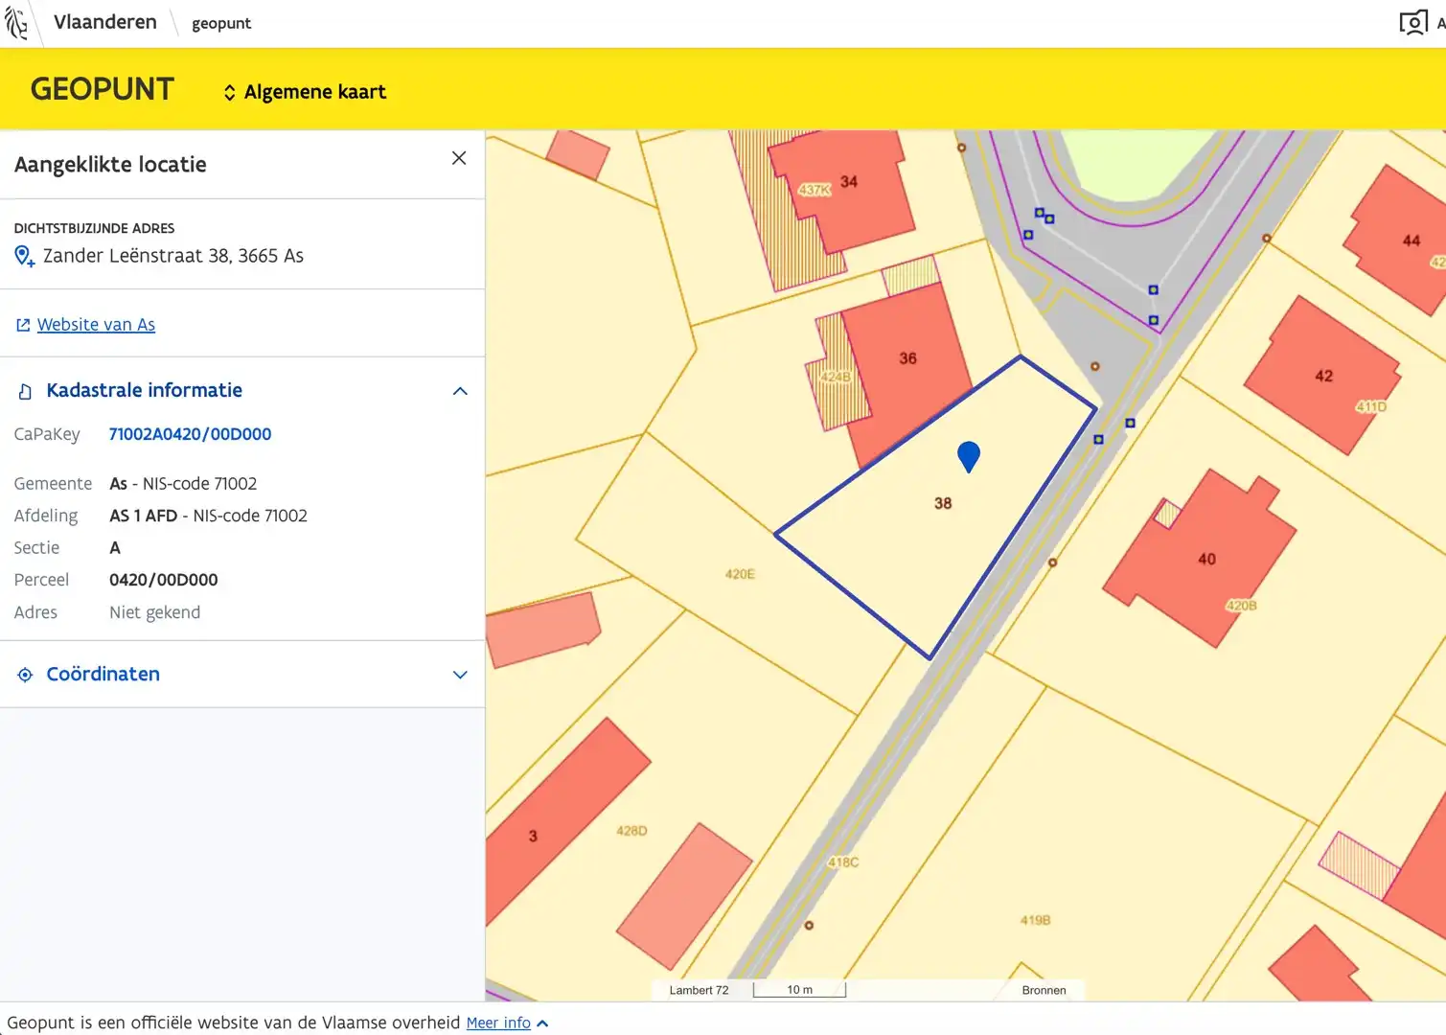Screen dimensions: 1446x1035
Task: Click the address pin icon beside Zander Leënstraat
Action: 25,256
